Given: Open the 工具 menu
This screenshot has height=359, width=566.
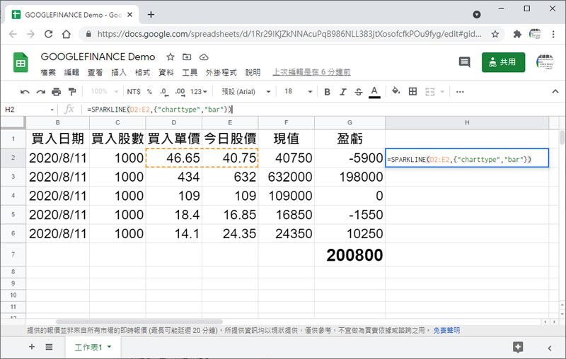Looking at the screenshot, I should 190,73.
